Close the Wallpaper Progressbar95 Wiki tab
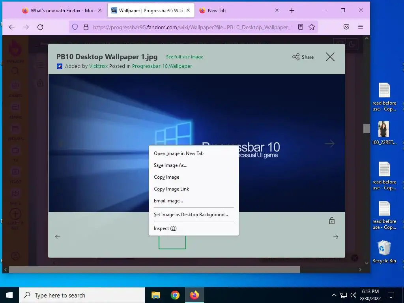Viewport: 404px width, 303px height. 188,10
